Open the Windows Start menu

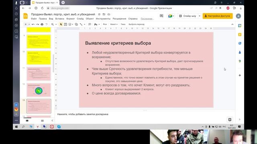pyautogui.click(x=16, y=127)
